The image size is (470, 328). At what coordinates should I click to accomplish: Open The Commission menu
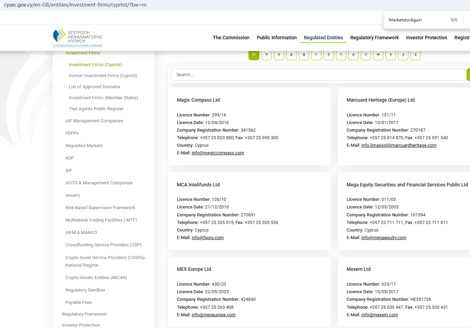click(231, 38)
